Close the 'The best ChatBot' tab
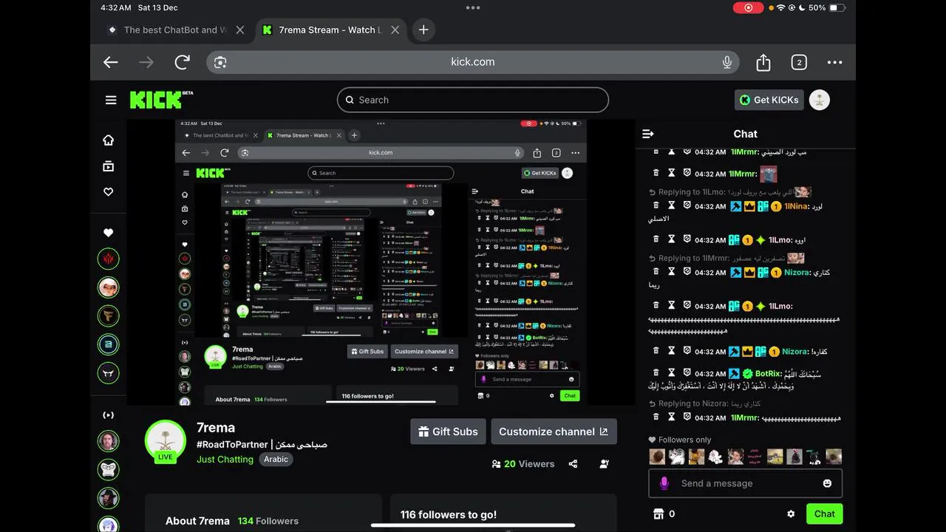 pyautogui.click(x=239, y=30)
